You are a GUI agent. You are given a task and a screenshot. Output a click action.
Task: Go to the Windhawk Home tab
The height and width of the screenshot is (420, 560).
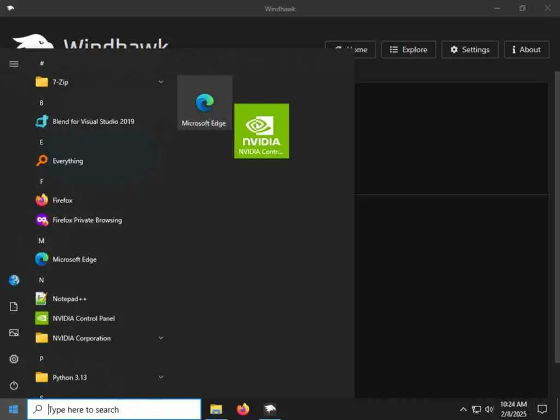tap(365, 50)
